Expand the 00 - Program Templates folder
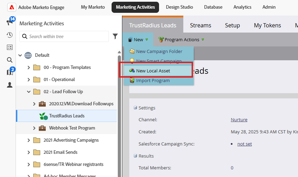Screen dimensions: 298x177 click(x=29, y=68)
